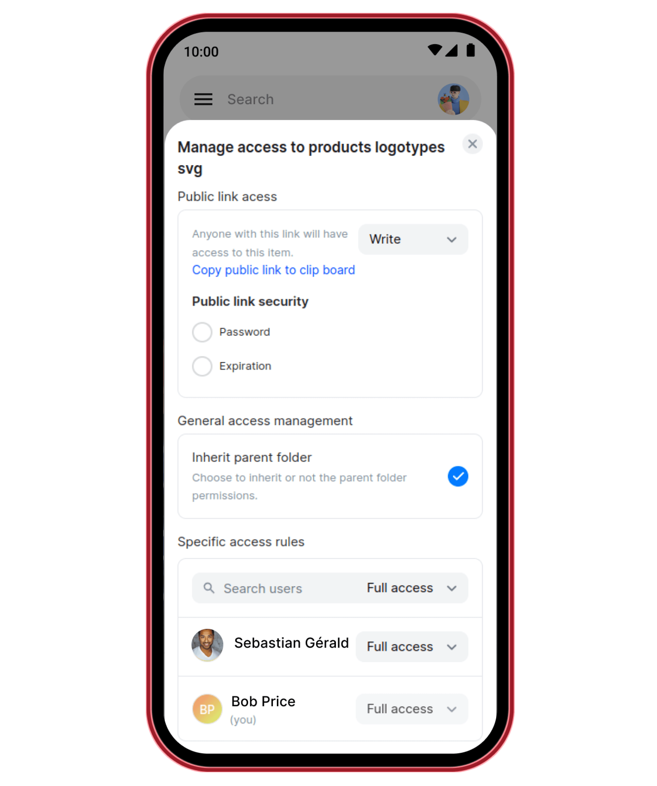Enable the Expiration security option

(202, 366)
